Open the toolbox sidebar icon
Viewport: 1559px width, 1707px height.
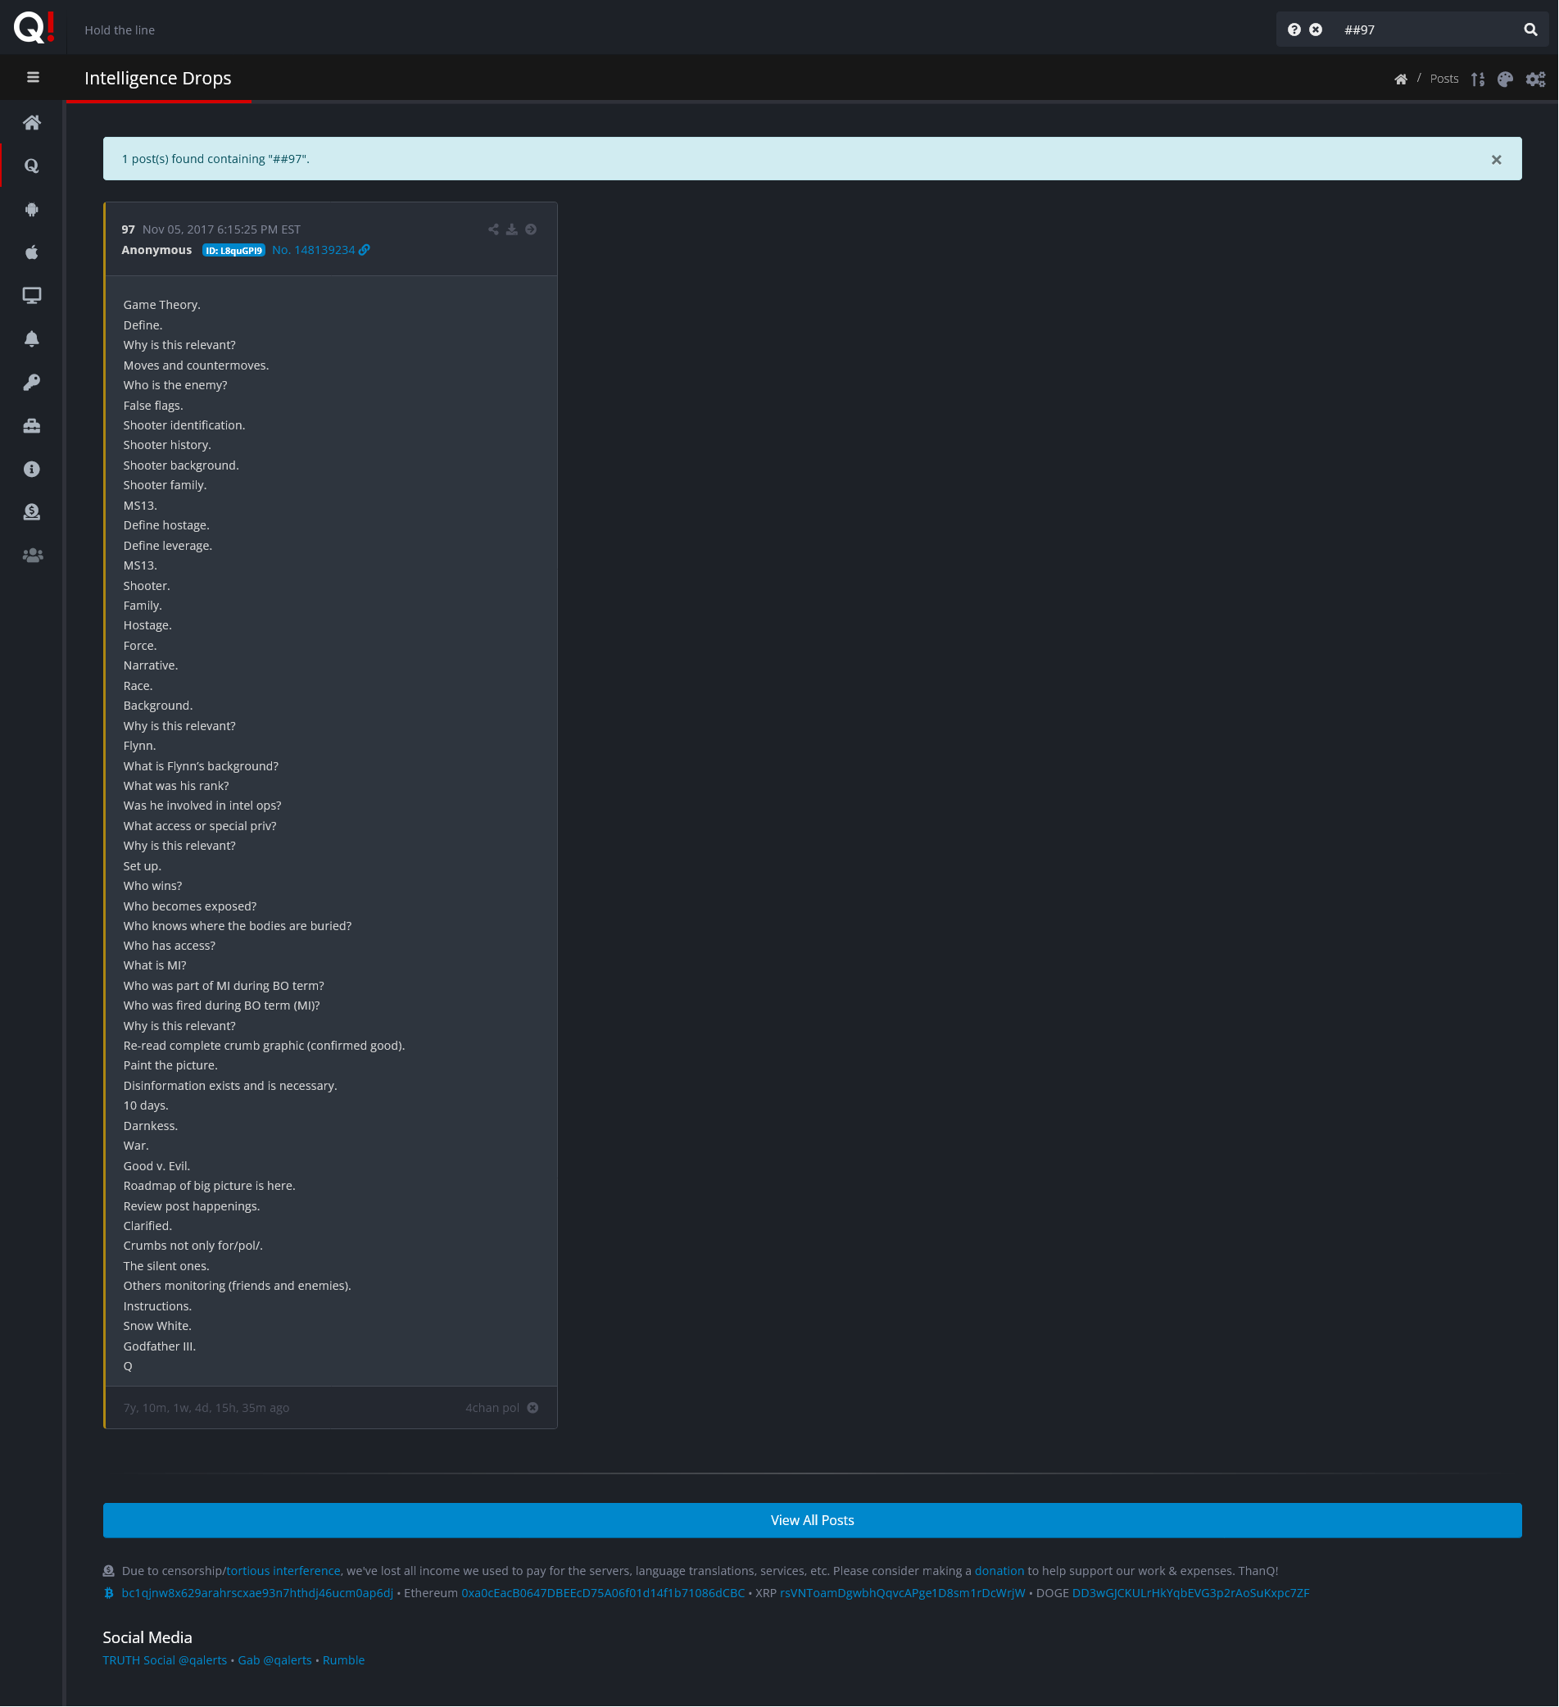[x=32, y=426]
